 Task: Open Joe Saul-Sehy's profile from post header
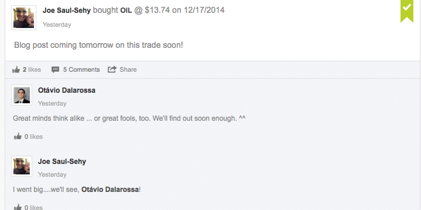[x=67, y=10]
